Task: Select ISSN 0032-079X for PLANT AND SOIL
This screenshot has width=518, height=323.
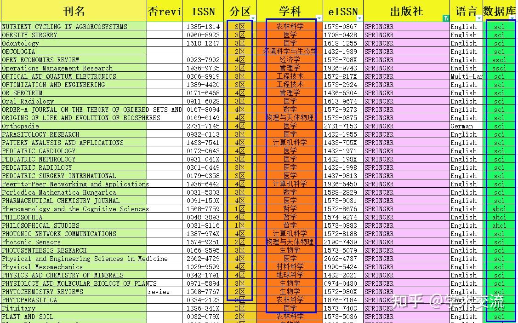Action: [x=204, y=317]
